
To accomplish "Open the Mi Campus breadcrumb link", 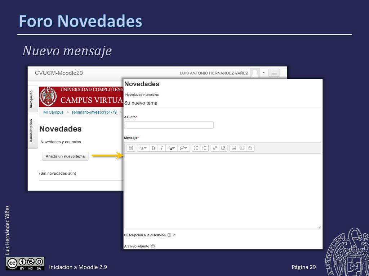I will pyautogui.click(x=53, y=112).
